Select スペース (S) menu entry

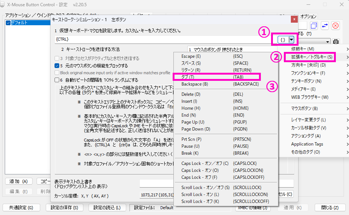pyautogui.click(x=226, y=63)
